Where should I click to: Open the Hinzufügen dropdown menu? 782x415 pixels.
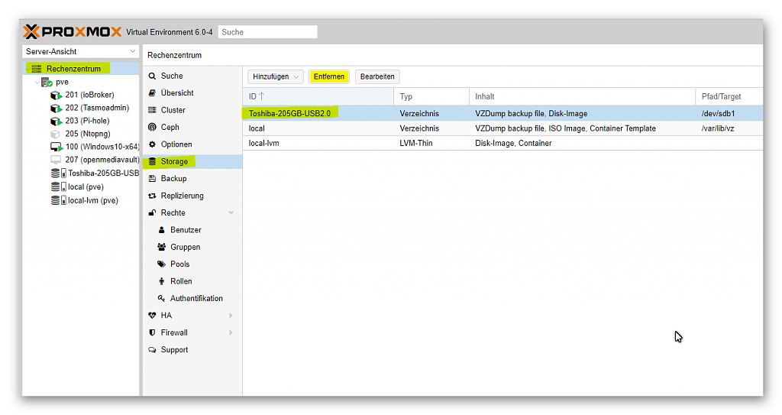click(x=275, y=76)
